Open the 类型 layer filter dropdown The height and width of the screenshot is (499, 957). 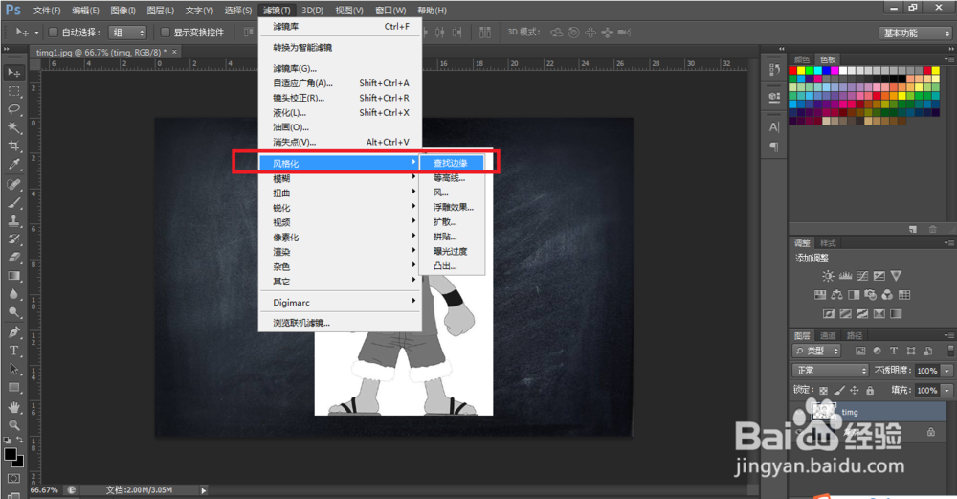(816, 351)
